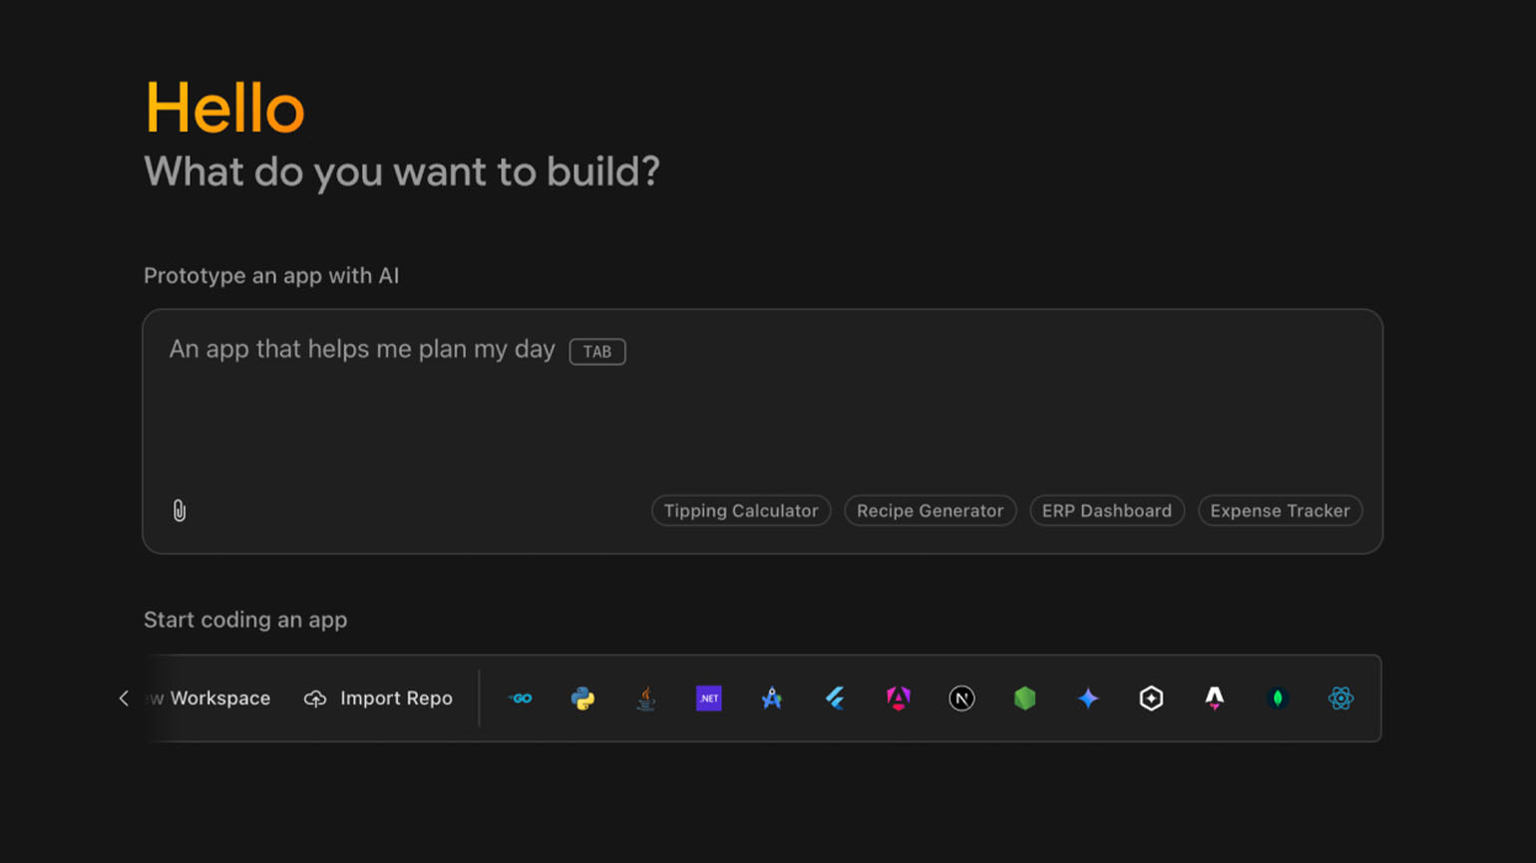Click the Import Repo button

[378, 699]
